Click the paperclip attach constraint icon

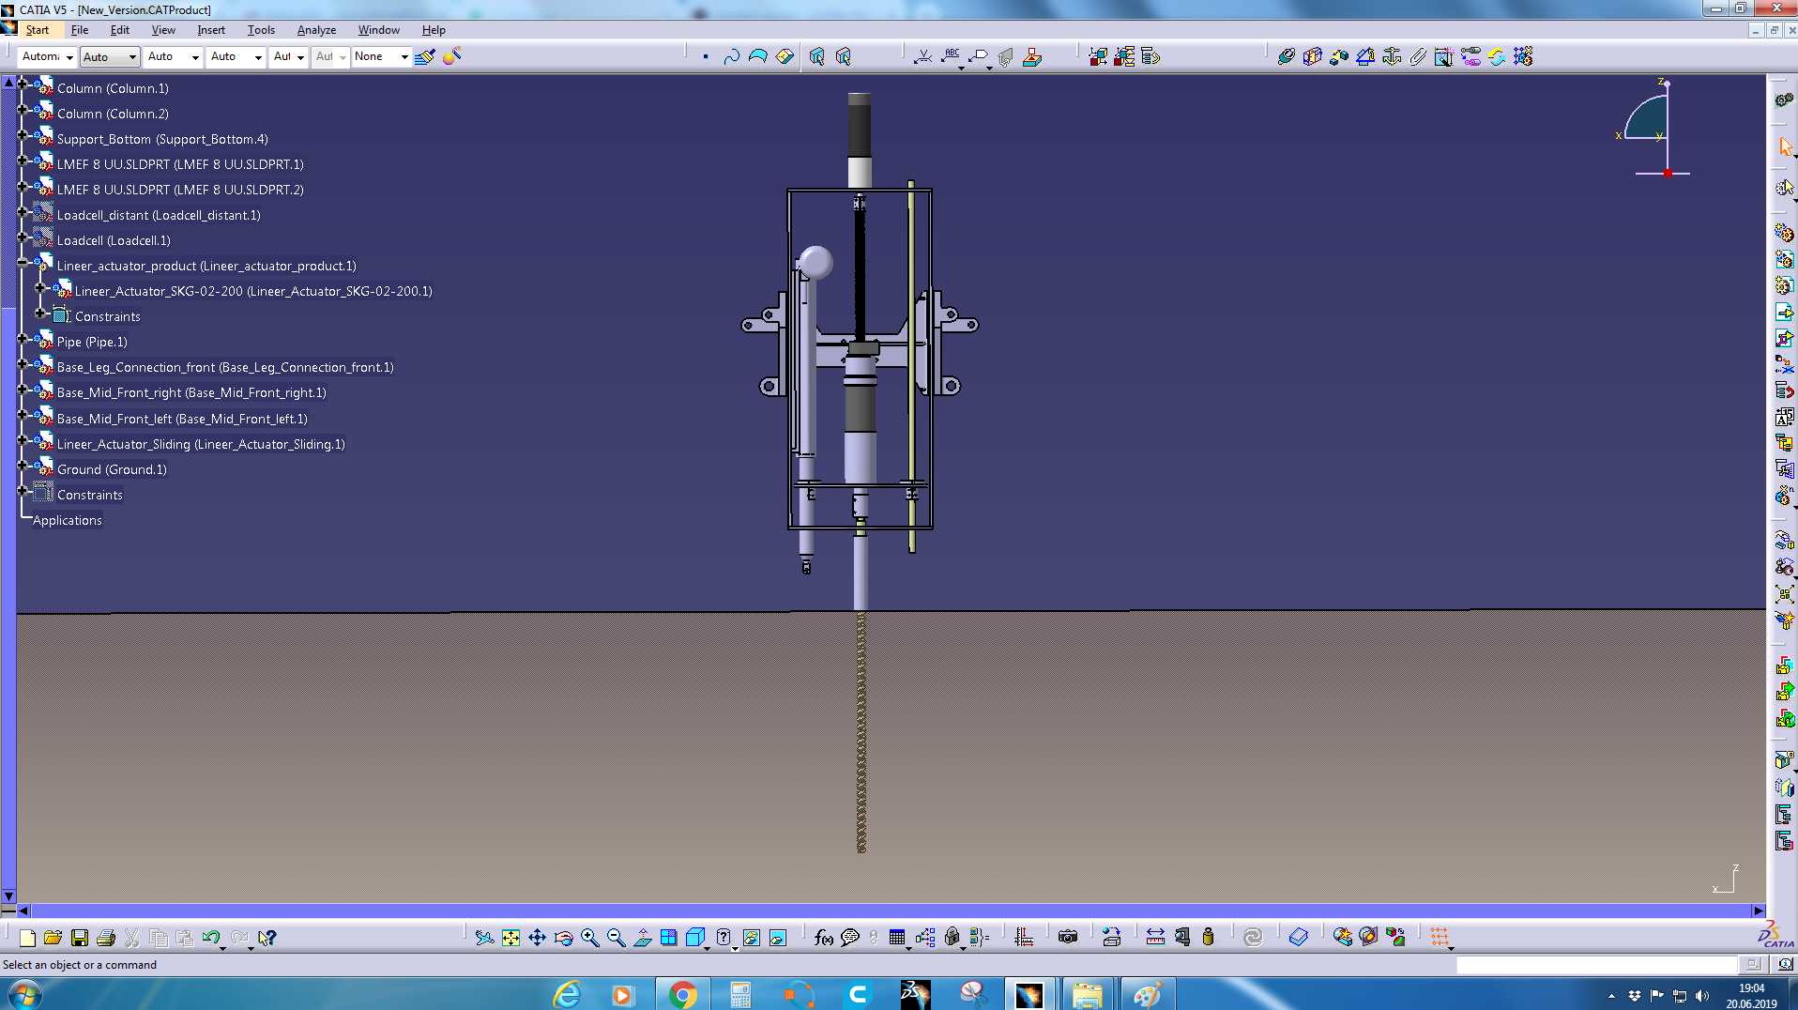[1418, 56]
